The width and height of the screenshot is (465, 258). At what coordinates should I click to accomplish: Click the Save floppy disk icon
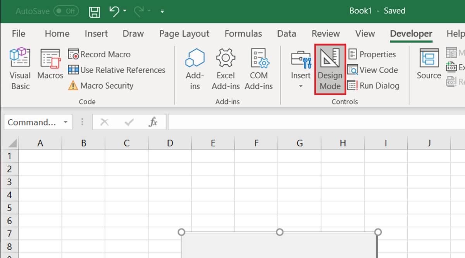[x=94, y=12]
